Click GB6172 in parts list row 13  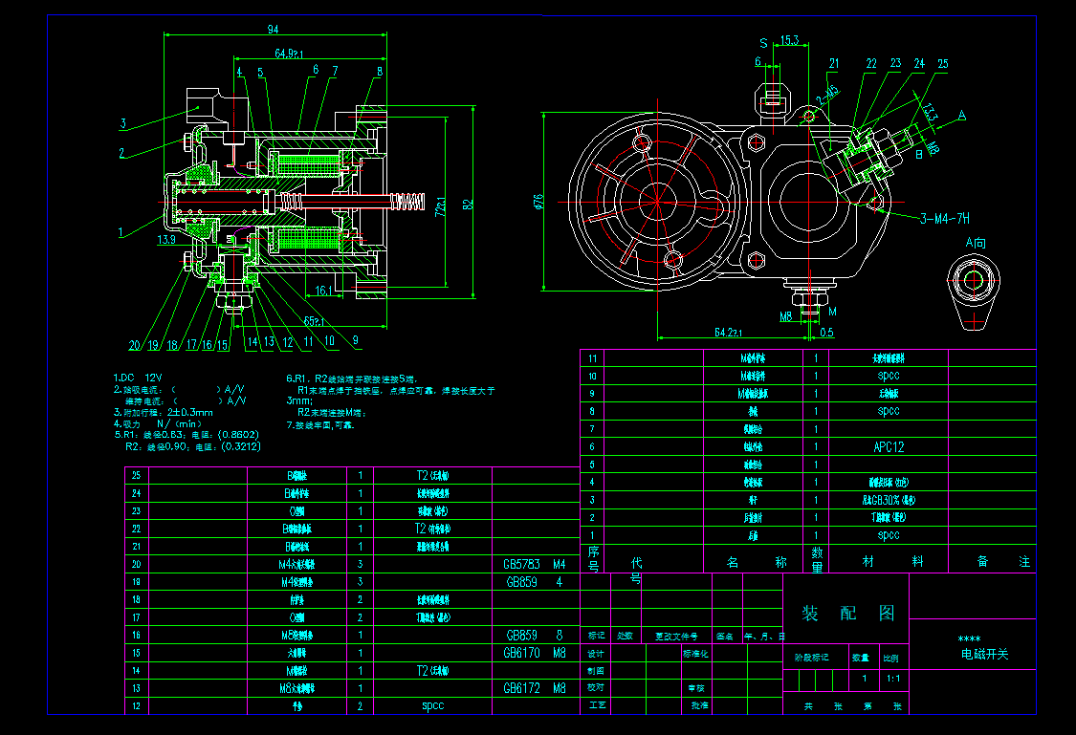[521, 688]
